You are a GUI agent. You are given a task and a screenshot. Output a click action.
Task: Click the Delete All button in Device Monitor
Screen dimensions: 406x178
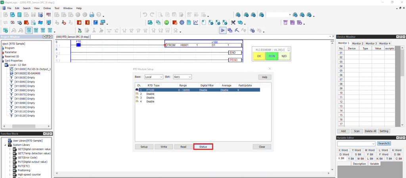pos(370,131)
